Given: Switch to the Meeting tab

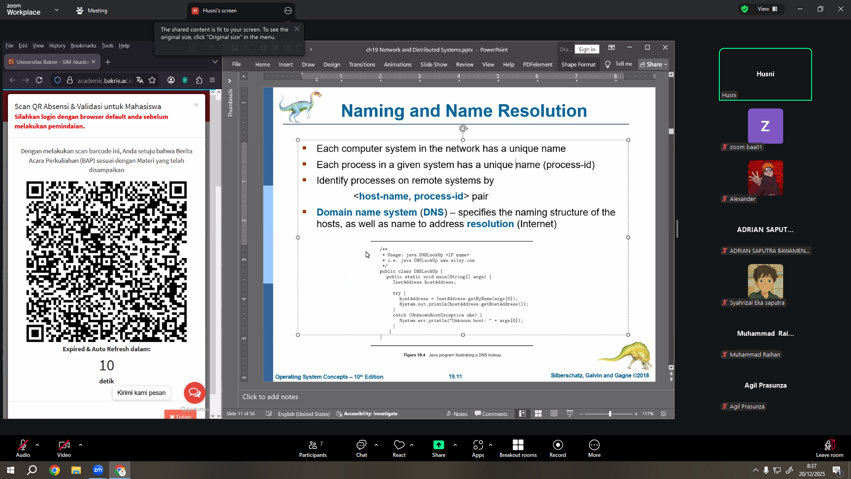Looking at the screenshot, I should coord(92,11).
